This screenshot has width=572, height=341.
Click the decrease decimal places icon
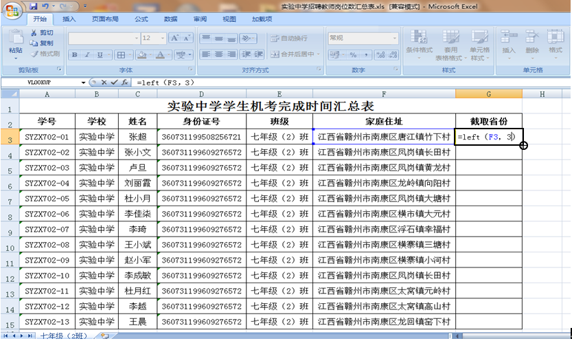[393, 55]
